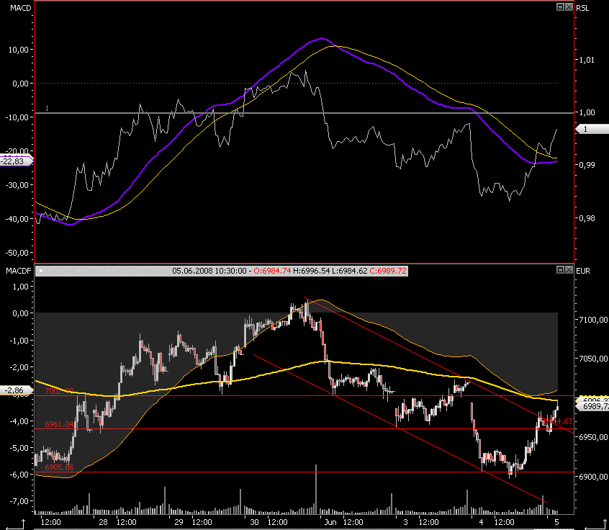The height and width of the screenshot is (530, 609).
Task: Select the label 1 on the gray horizontal line
Action: click(x=47, y=108)
